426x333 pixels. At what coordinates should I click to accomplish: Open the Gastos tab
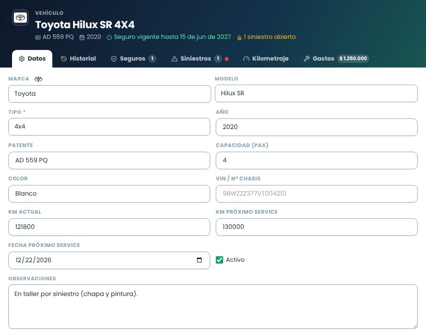[x=336, y=59]
